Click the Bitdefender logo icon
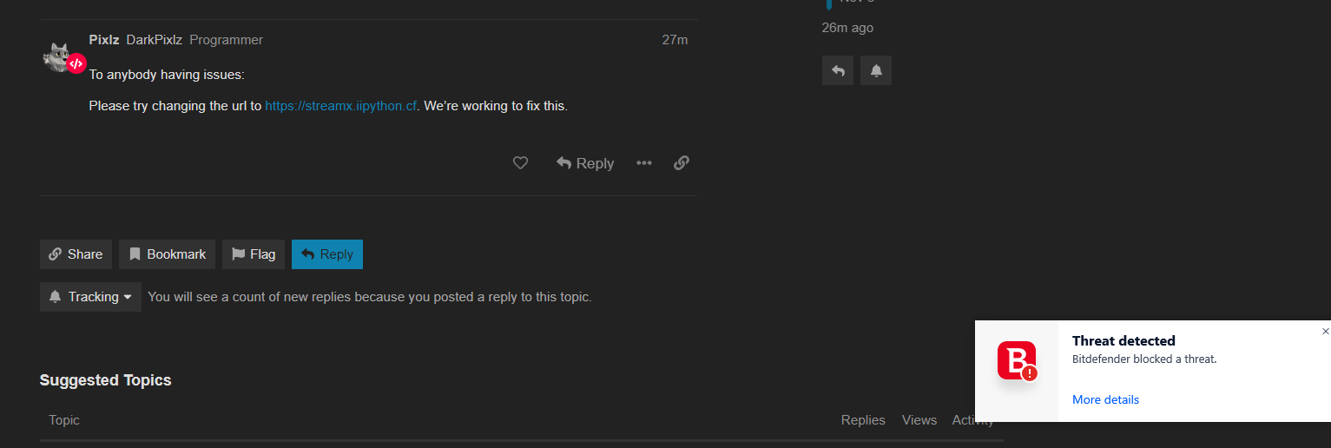The height and width of the screenshot is (448, 1331). point(1017,360)
